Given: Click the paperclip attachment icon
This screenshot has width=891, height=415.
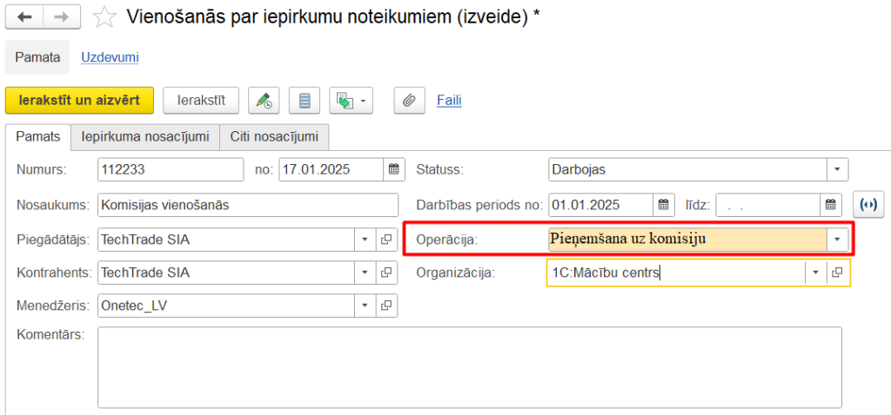Looking at the screenshot, I should tap(408, 101).
